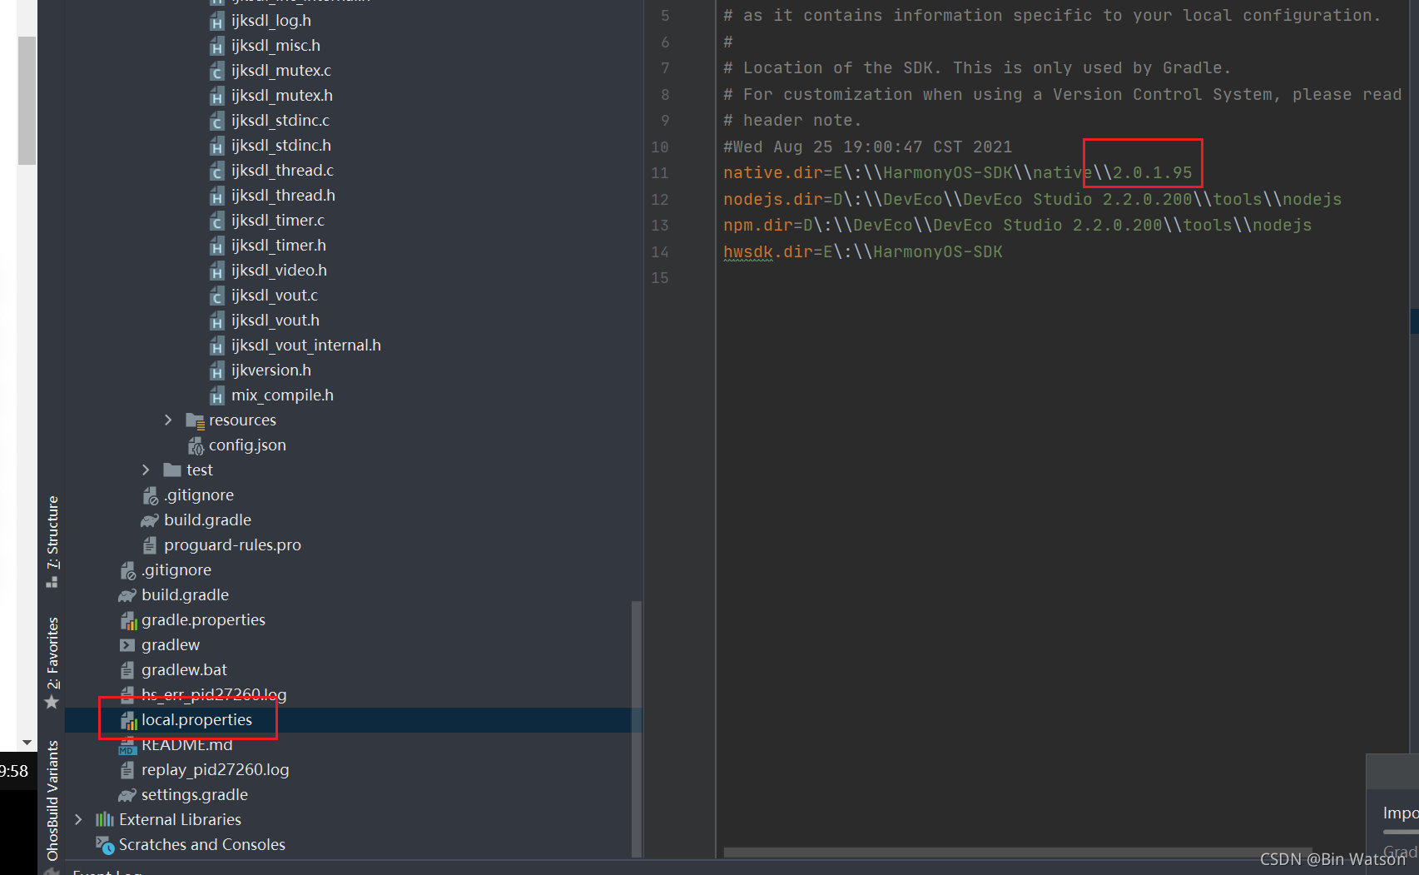Select ijksdl_timer.h file
The width and height of the screenshot is (1419, 875).
click(x=278, y=246)
